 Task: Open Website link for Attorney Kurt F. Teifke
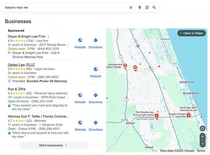80,130
